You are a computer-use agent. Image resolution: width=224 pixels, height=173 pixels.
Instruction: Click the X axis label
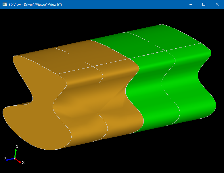tap(23, 163)
